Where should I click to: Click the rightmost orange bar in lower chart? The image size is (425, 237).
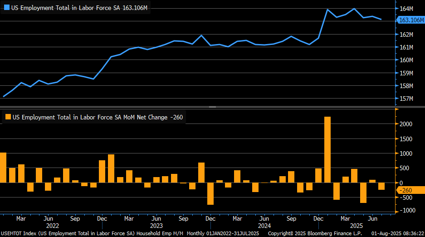(x=381, y=186)
